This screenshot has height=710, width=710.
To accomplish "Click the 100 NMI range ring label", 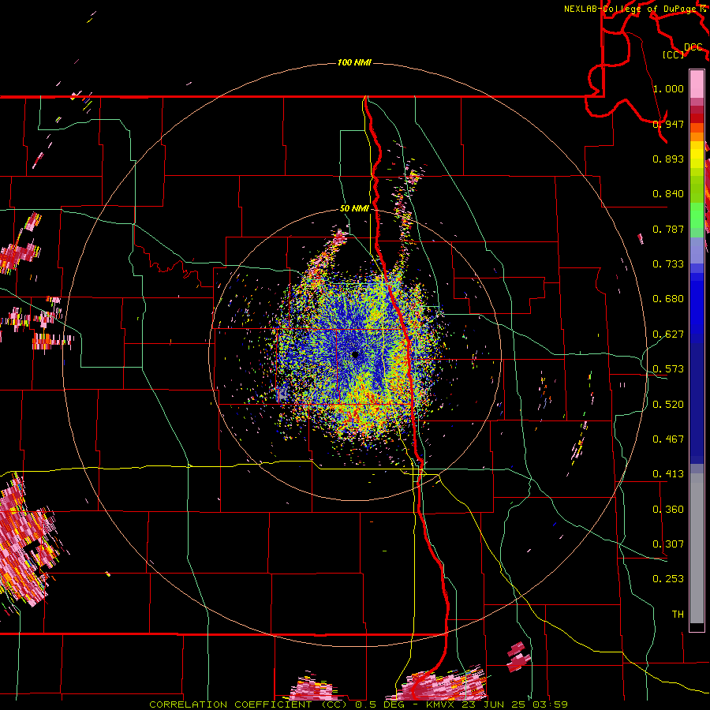I will (354, 62).
